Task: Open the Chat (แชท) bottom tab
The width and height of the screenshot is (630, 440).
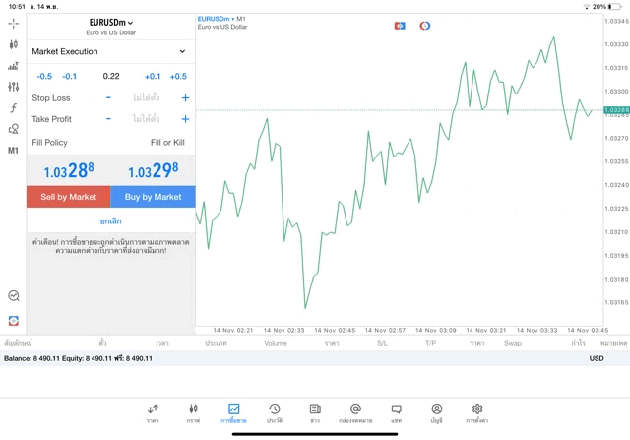Action: point(396,413)
